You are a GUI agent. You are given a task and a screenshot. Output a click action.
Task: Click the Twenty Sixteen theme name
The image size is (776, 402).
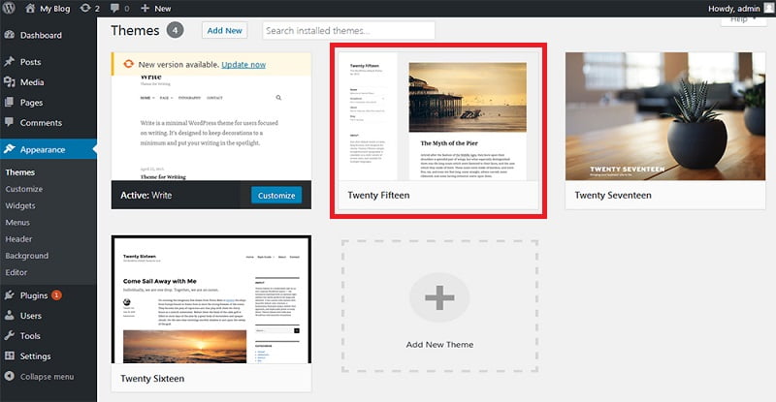pos(152,378)
